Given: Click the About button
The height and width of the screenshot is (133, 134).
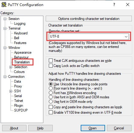Looking at the screenshot, I should [14, 128].
